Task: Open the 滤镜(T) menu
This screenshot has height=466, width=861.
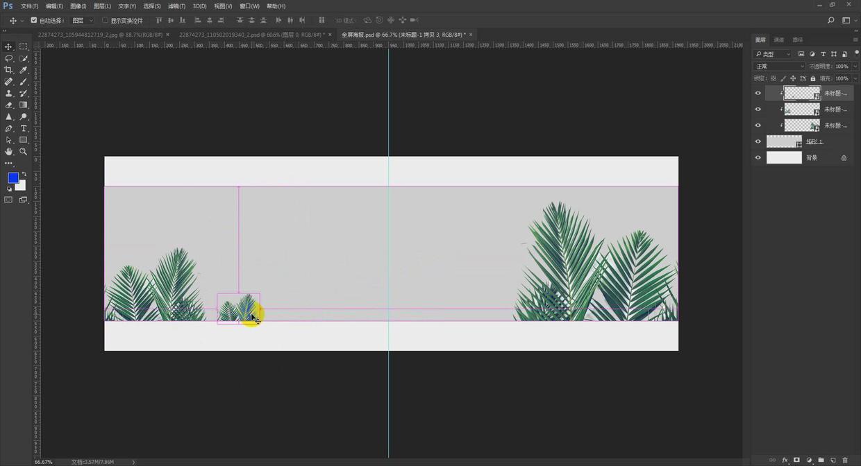Action: pos(176,6)
